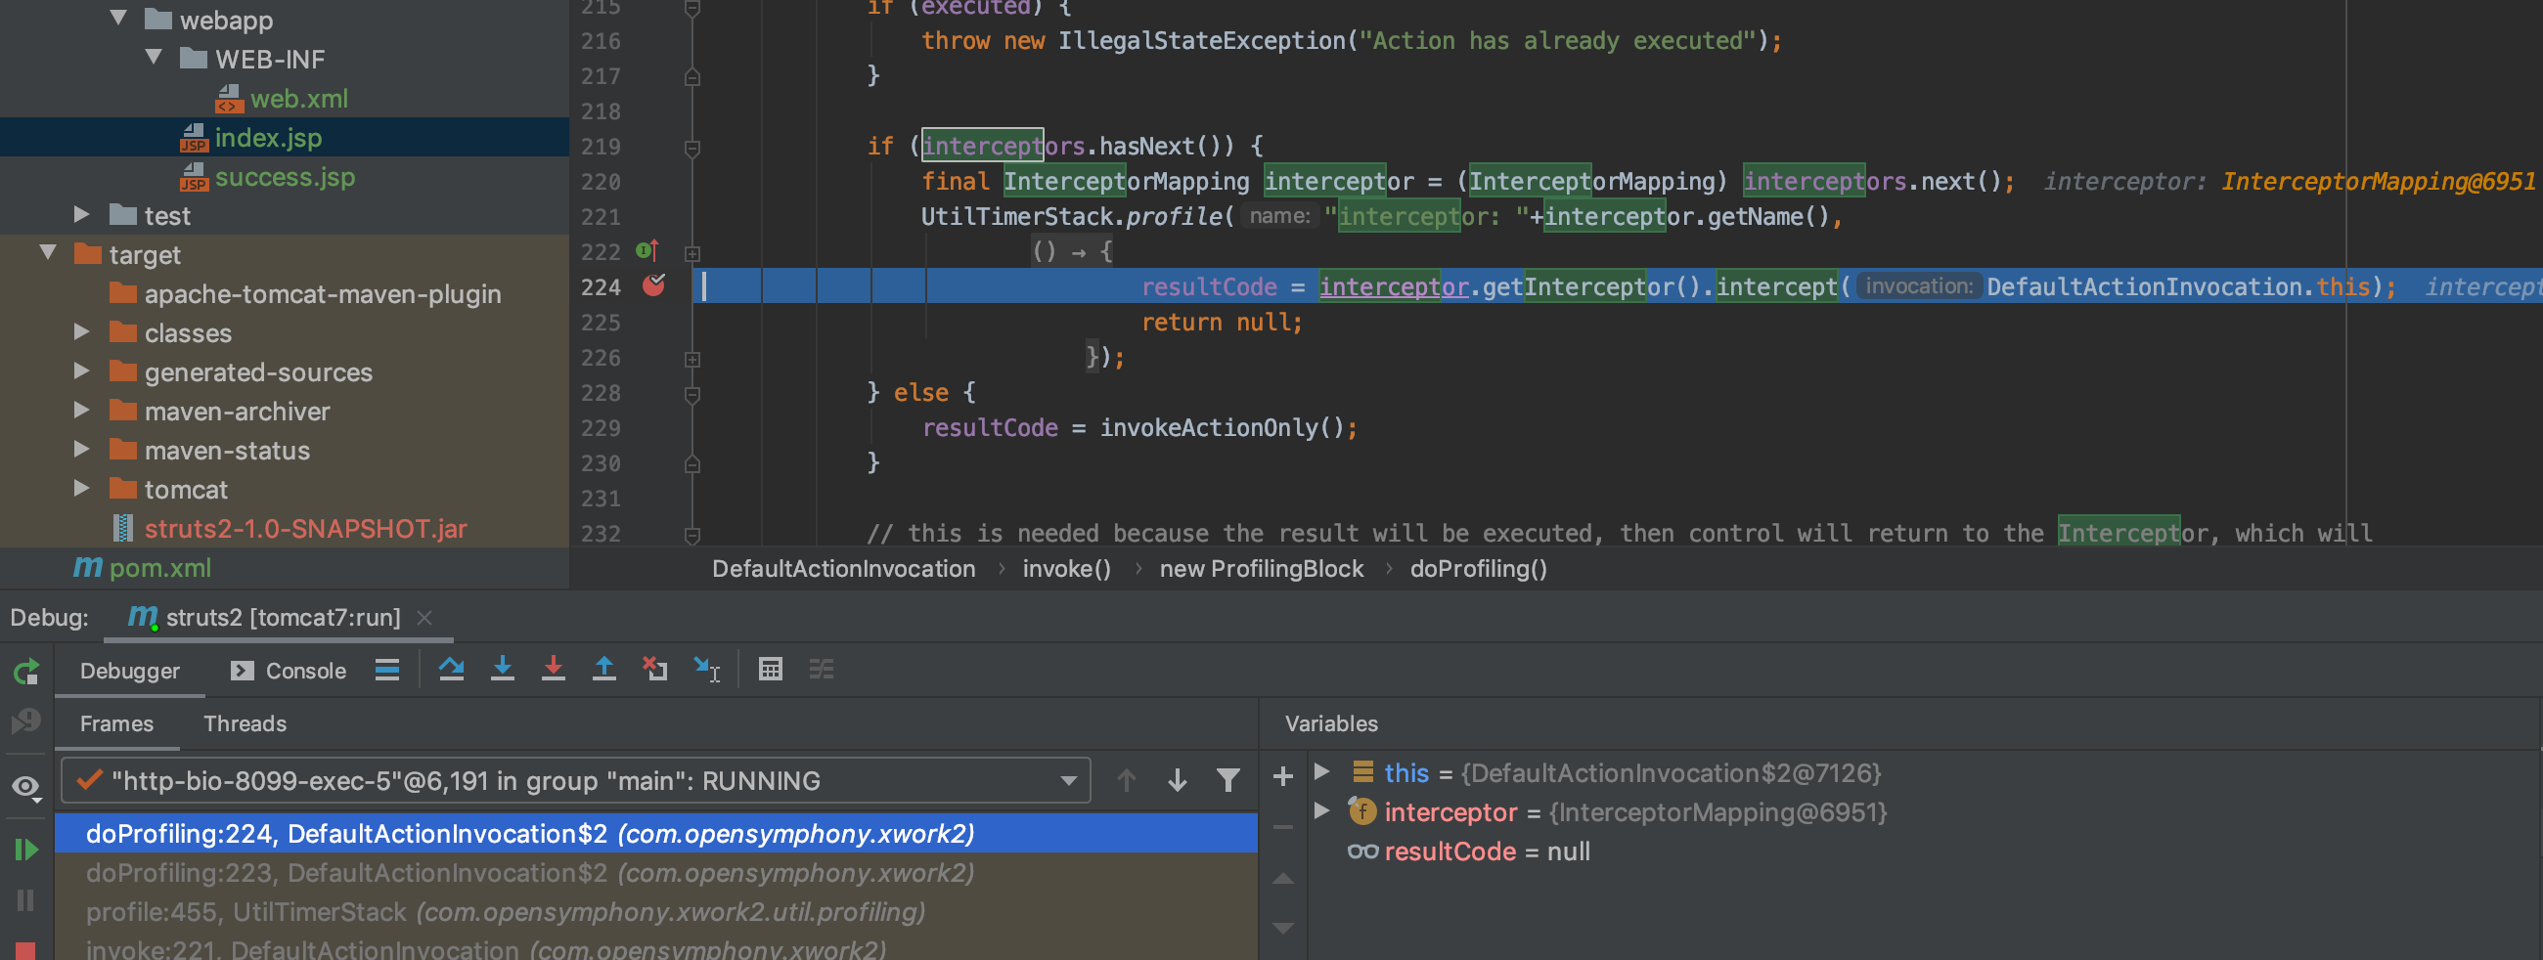Toggle fold marker on line 219
Screen dimensions: 2543x960
692,148
